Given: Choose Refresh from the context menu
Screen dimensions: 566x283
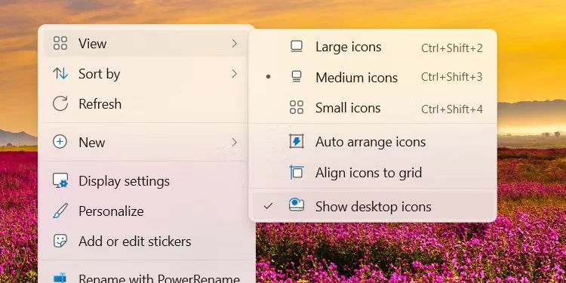Looking at the screenshot, I should tap(147, 104).
